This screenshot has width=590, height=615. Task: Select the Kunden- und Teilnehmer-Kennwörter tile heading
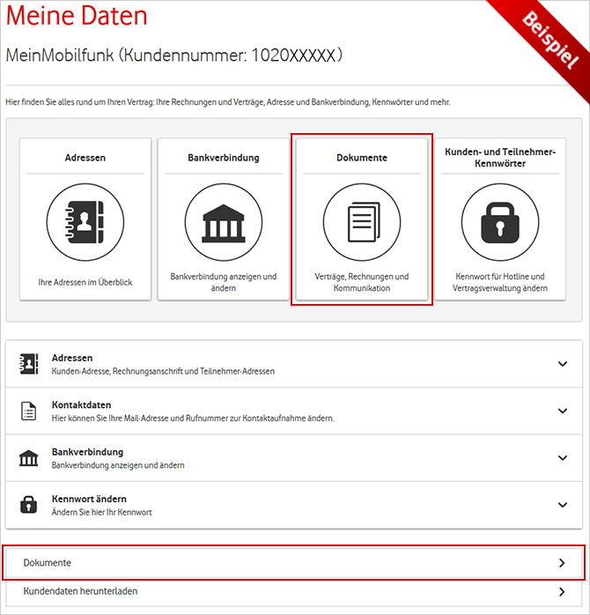click(x=499, y=158)
